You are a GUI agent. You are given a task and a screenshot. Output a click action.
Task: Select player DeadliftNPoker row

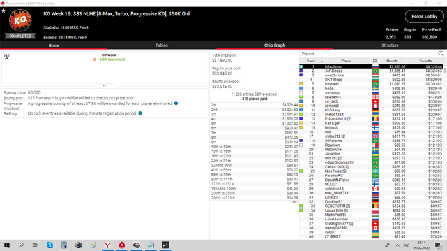[372, 180]
